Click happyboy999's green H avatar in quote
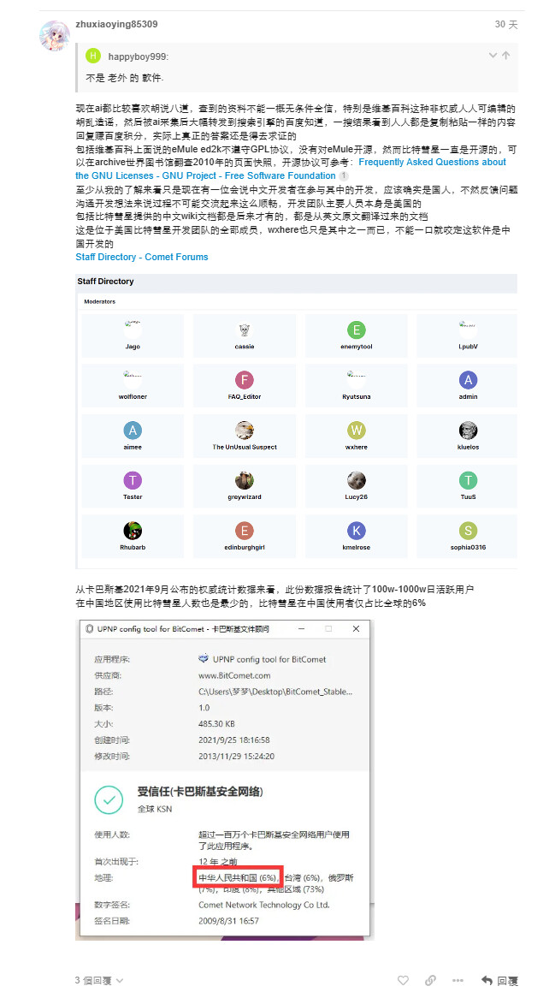 pos(94,56)
